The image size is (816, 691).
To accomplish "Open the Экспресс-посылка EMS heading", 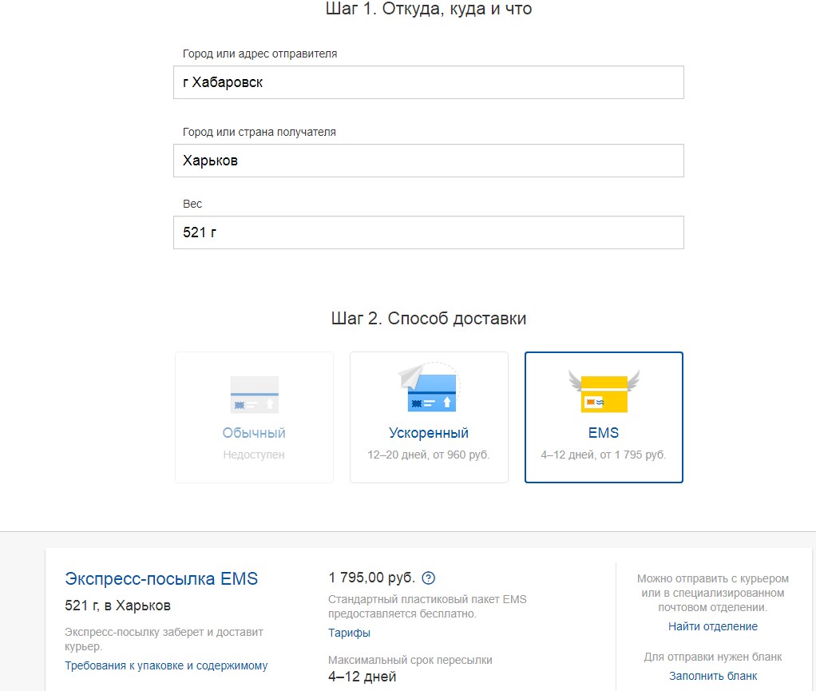I will click(161, 579).
